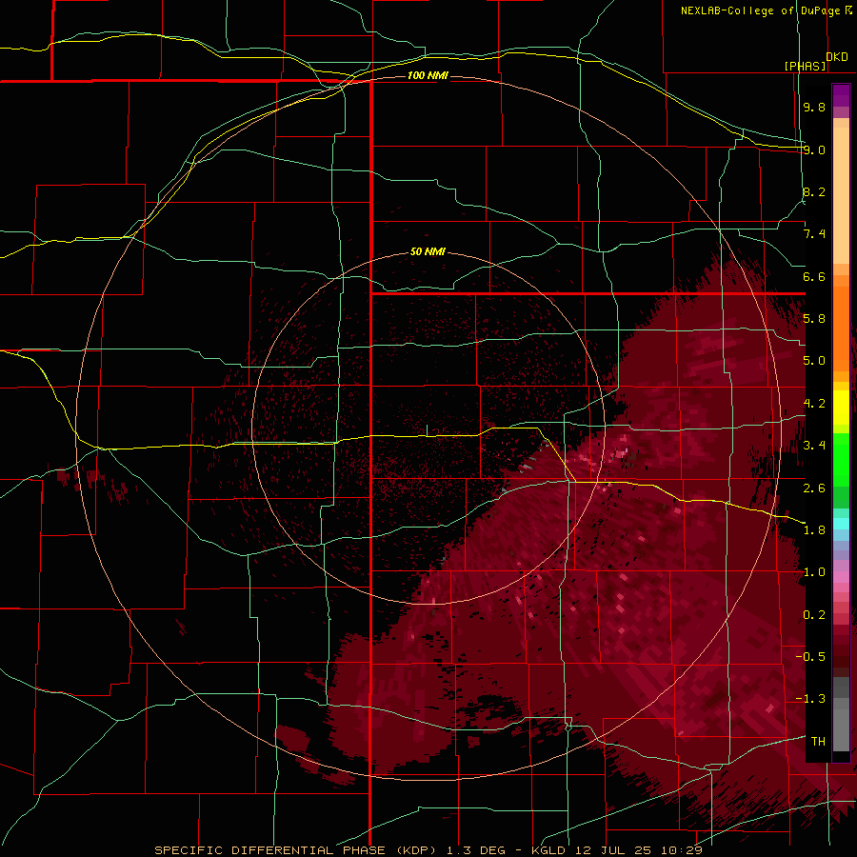Click the 100 NMI range ring label
Screen dimensions: 857x857
[428, 75]
